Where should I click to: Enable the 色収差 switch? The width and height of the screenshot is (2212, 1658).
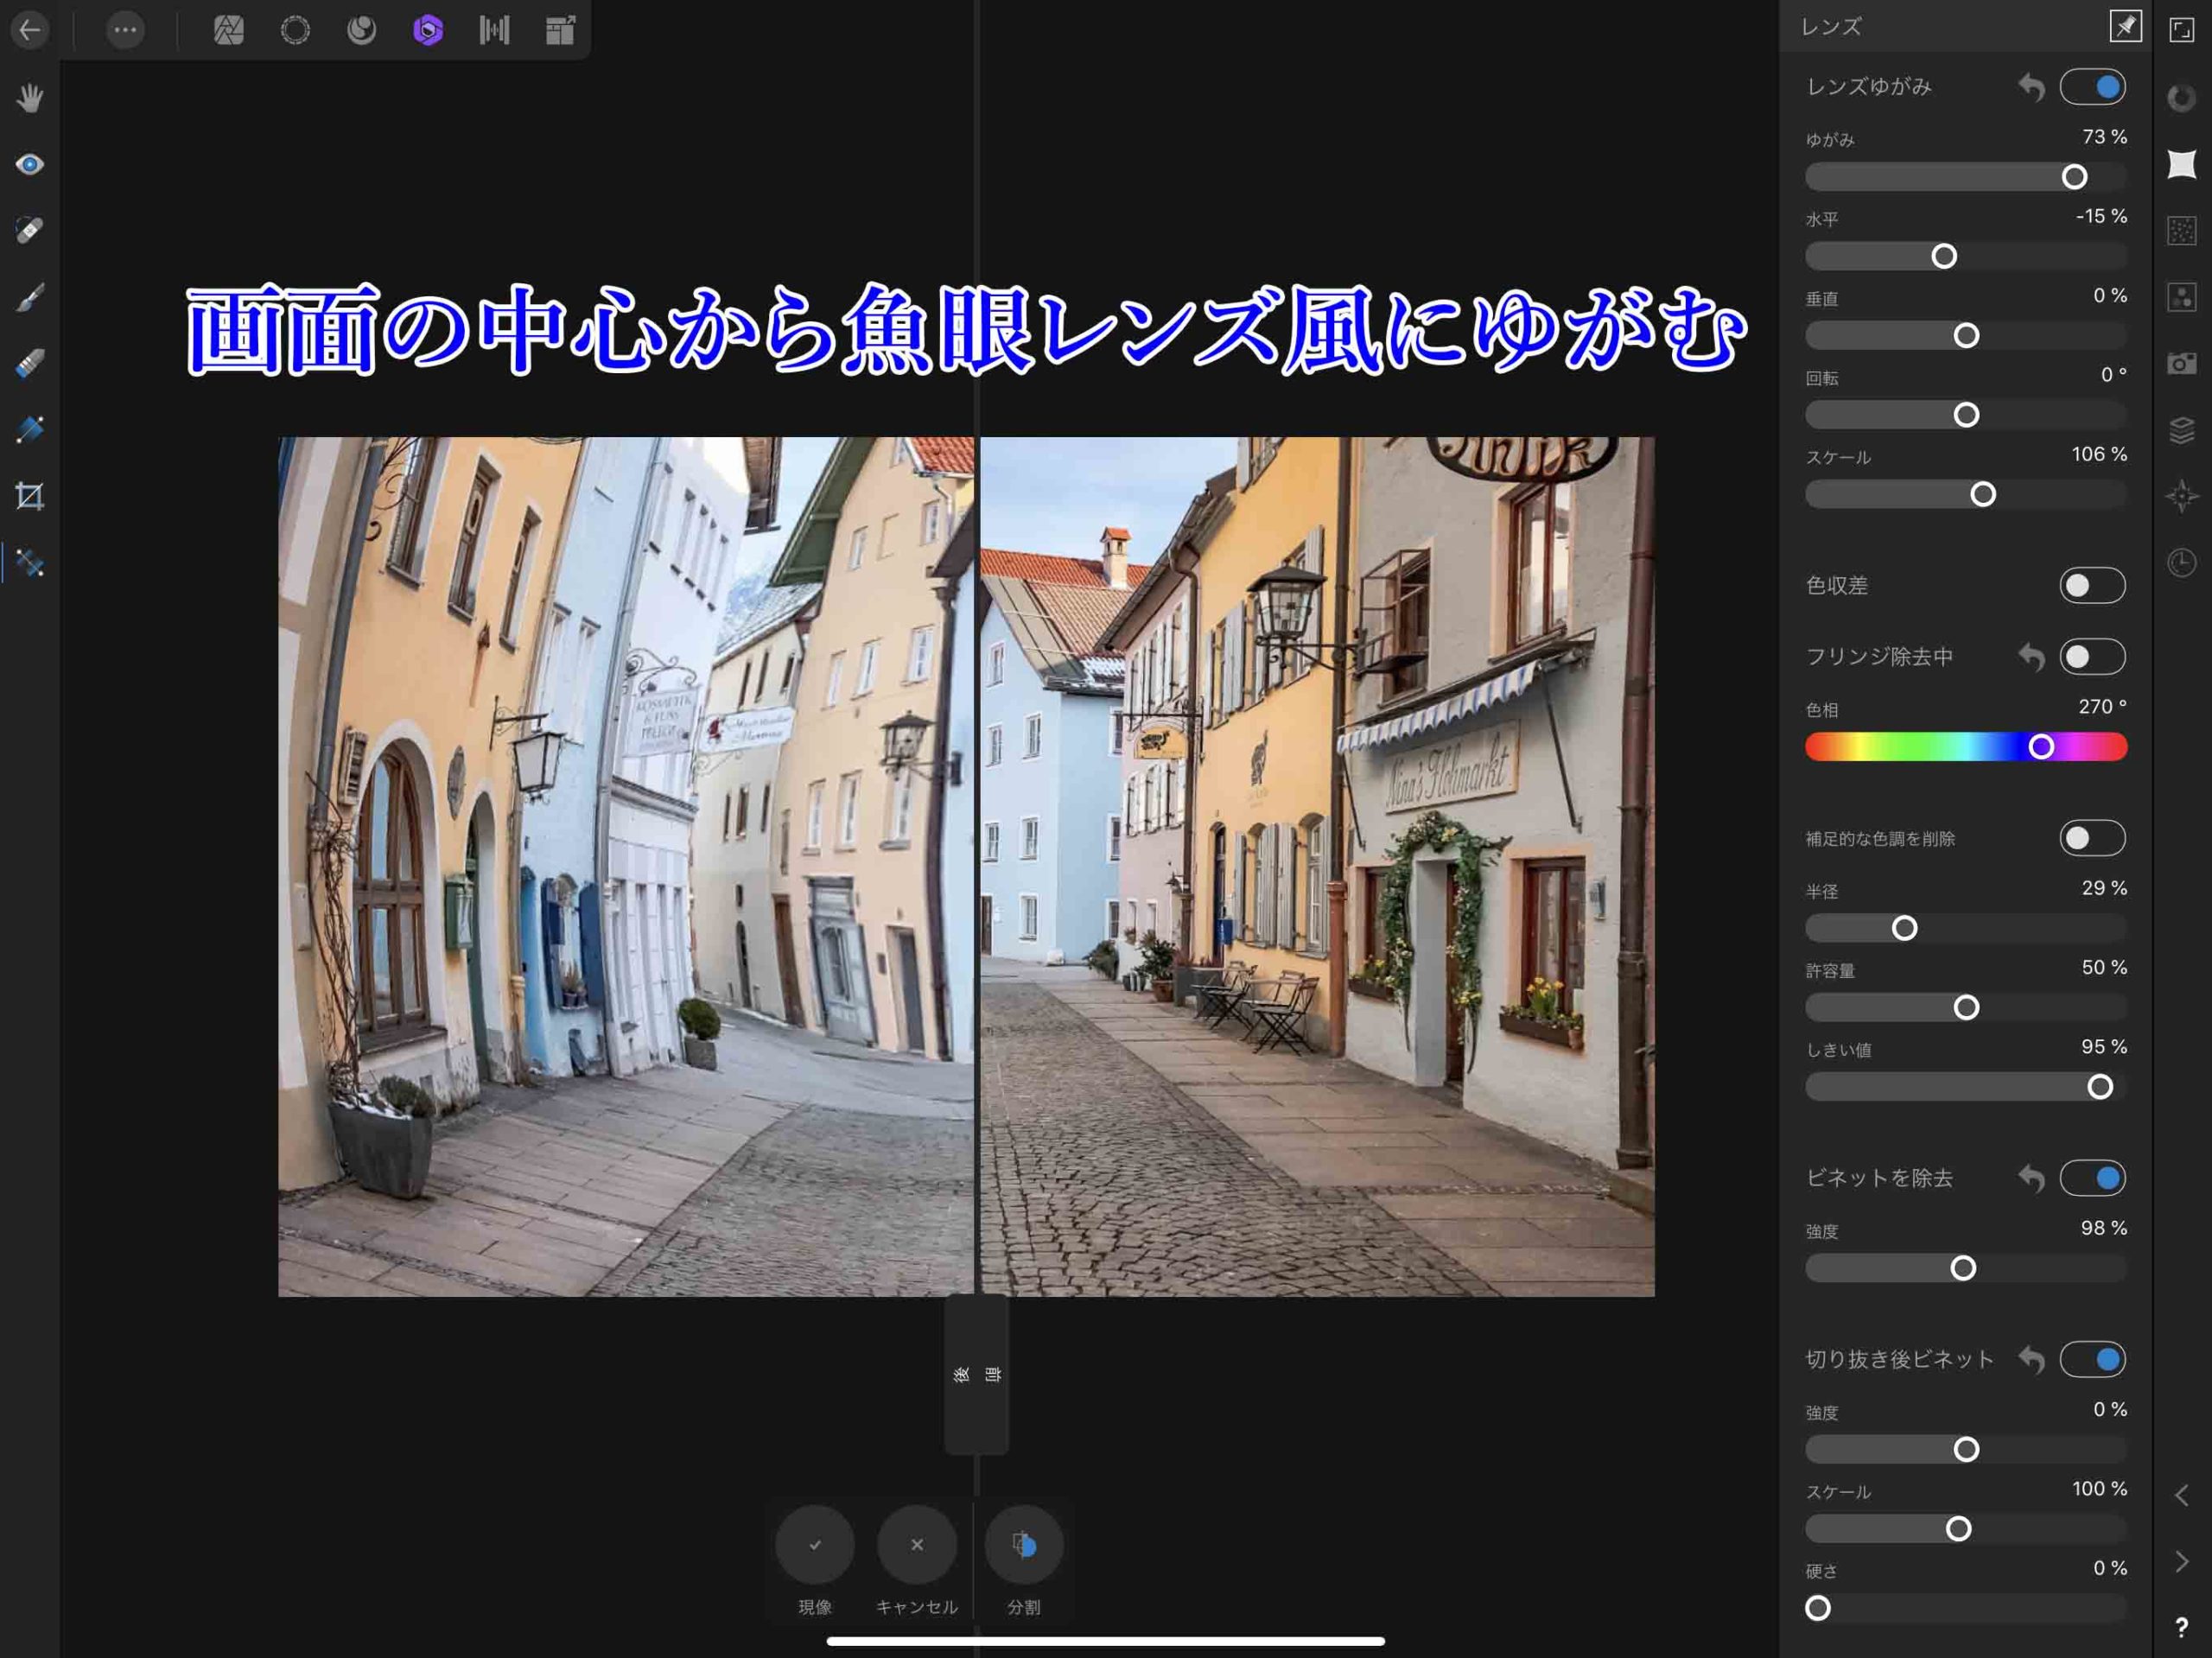[x=2092, y=585]
